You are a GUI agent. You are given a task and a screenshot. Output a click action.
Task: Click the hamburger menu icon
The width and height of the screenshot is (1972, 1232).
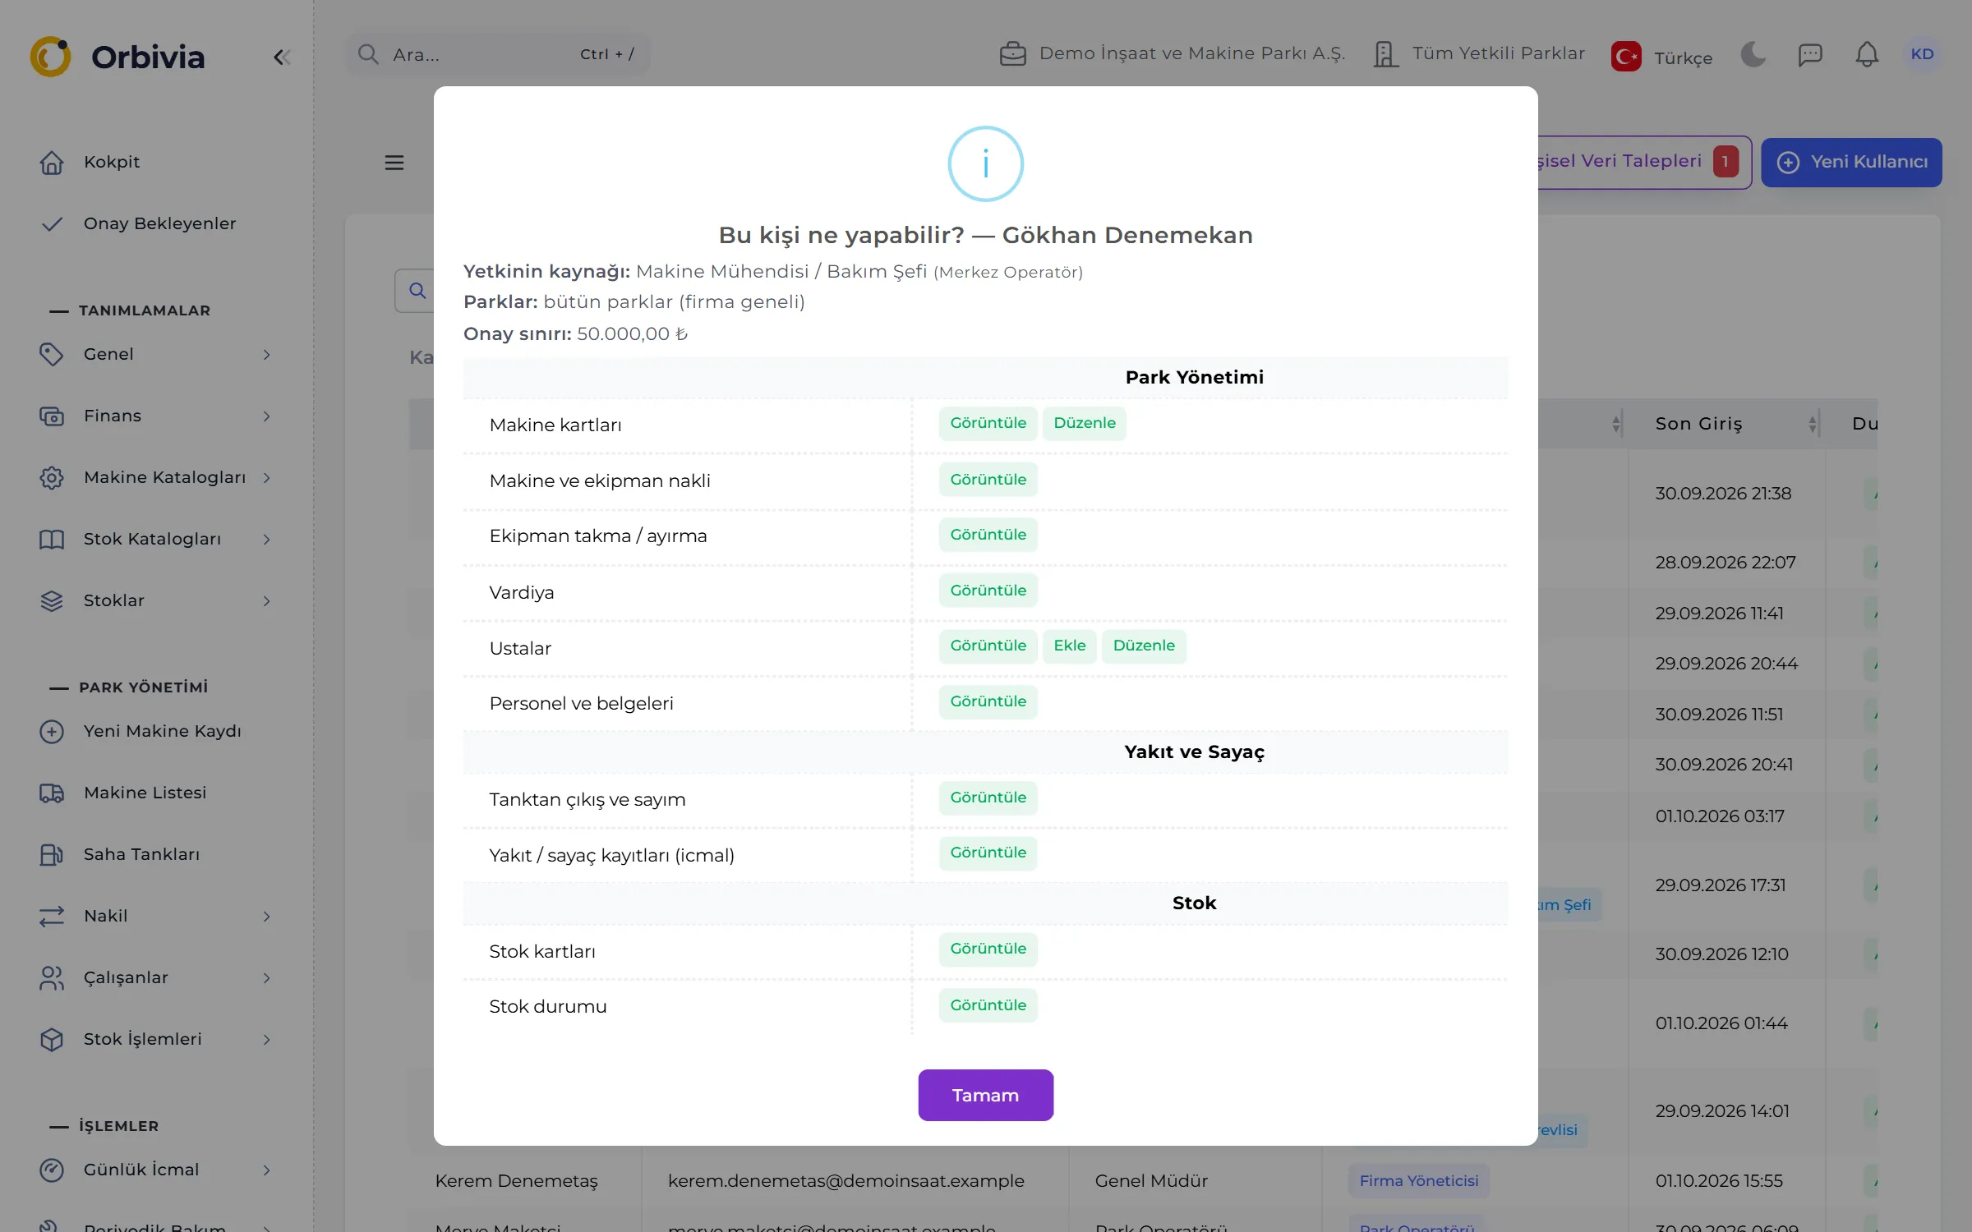[394, 163]
